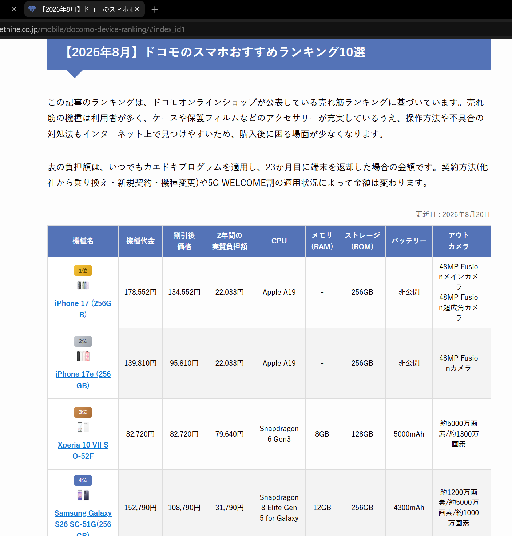Screen dimensions: 512x536
Task: Click the 4位 blue rank badge
Action: coord(83,480)
